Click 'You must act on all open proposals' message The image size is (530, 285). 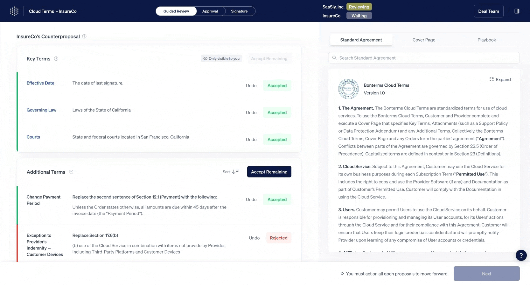coord(397,274)
